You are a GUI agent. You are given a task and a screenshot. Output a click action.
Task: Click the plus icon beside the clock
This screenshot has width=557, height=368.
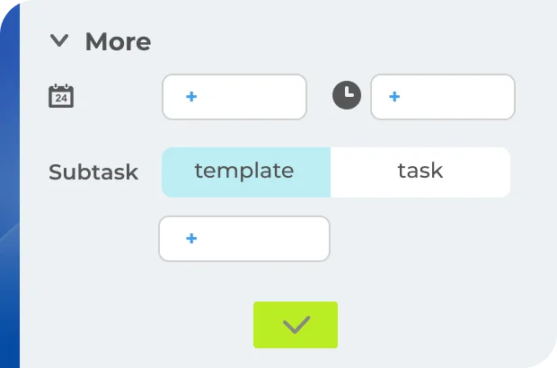[x=394, y=97]
